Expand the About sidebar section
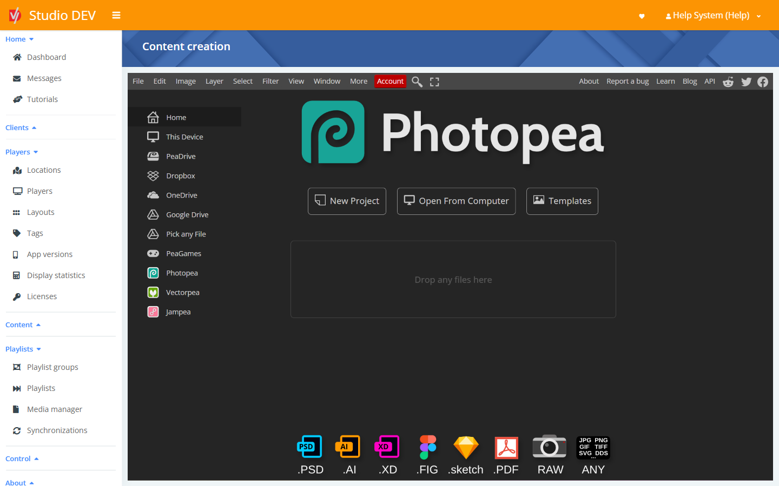Screen dimensions: 779x486 pos(19,482)
